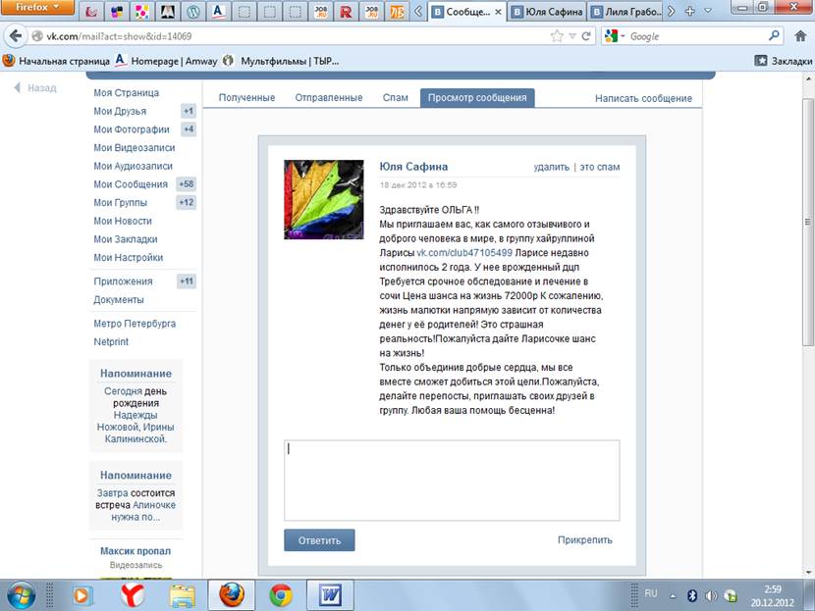This screenshot has height=611, width=815.
Task: Click the search magnifier icon
Action: tap(774, 36)
